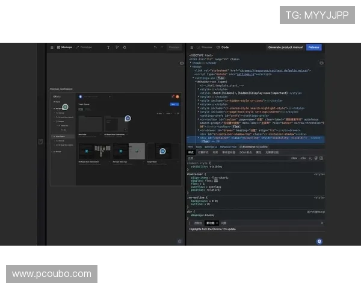Collapse the body element in the DOM tree

(191, 66)
